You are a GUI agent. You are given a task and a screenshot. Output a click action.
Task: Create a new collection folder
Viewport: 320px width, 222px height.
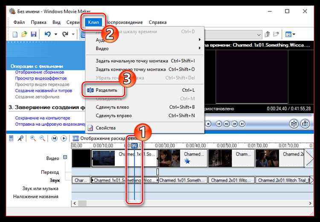pyautogui.click(x=276, y=34)
